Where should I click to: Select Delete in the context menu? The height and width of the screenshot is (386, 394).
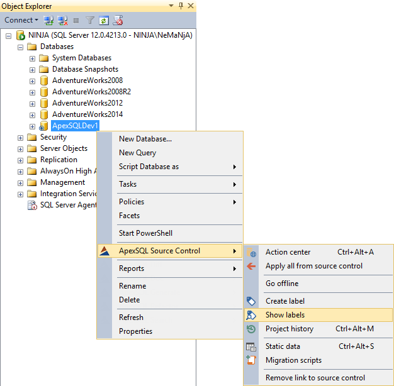tap(170, 300)
